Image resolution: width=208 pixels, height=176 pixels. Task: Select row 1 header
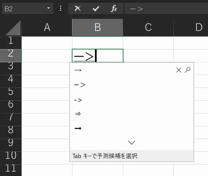coord(11,43)
